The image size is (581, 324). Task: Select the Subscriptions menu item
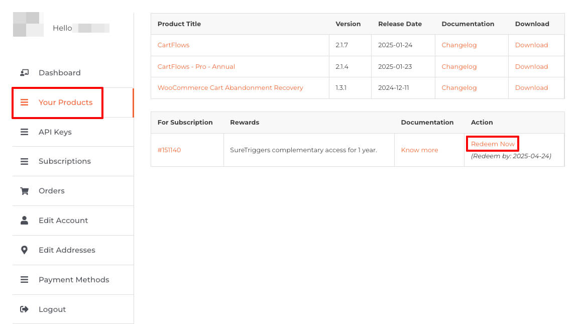coord(65,161)
